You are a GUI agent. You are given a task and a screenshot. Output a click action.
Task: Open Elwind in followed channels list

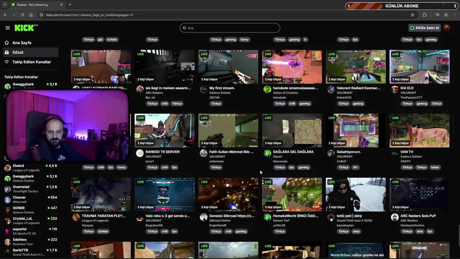31,168
